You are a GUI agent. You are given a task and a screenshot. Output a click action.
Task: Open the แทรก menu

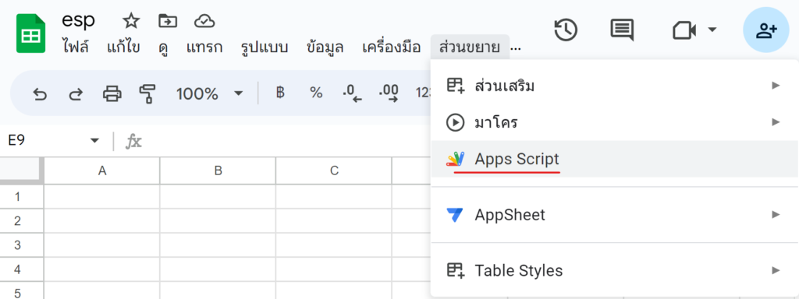204,47
